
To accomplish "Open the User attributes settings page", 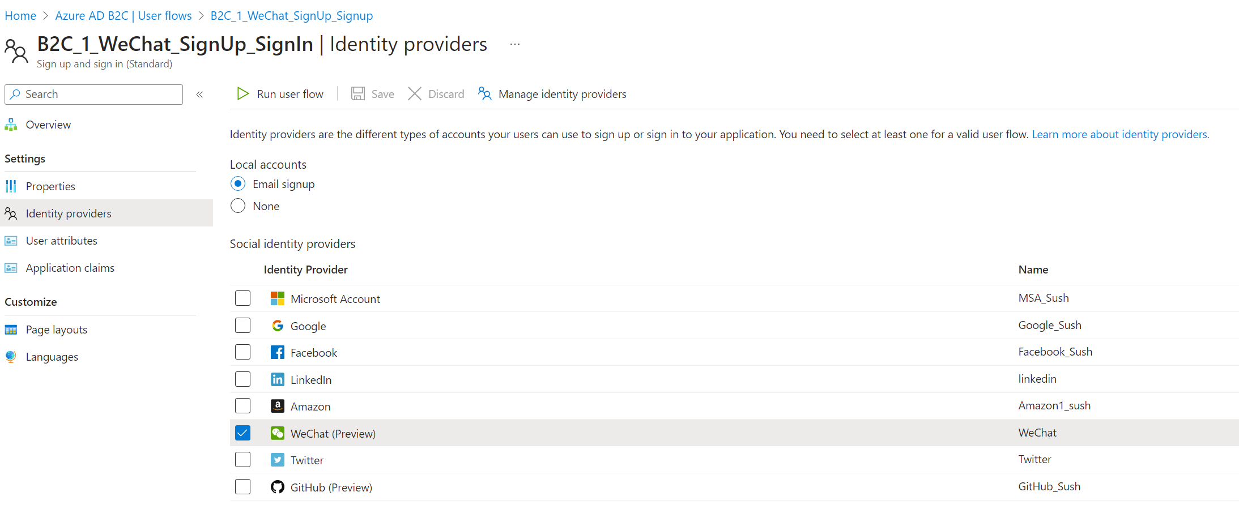I will (x=61, y=241).
